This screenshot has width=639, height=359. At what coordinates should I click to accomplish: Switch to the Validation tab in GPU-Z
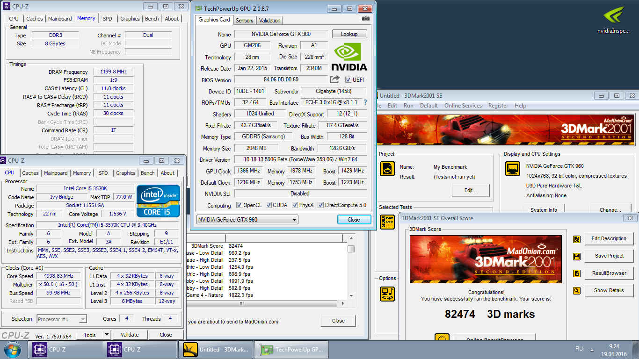(x=269, y=21)
